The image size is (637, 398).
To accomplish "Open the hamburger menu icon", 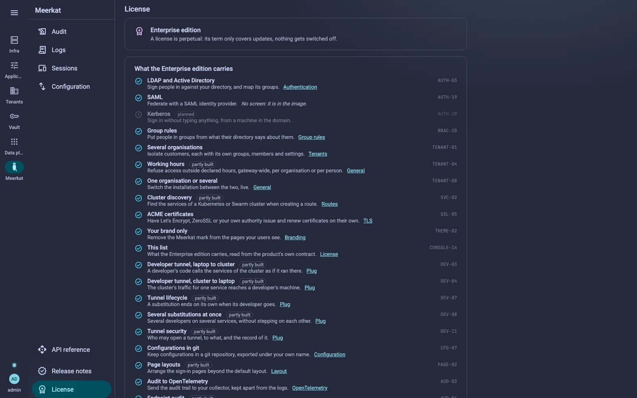I will pyautogui.click(x=14, y=13).
